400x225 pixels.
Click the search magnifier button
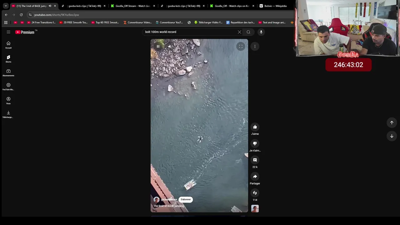coord(248,32)
